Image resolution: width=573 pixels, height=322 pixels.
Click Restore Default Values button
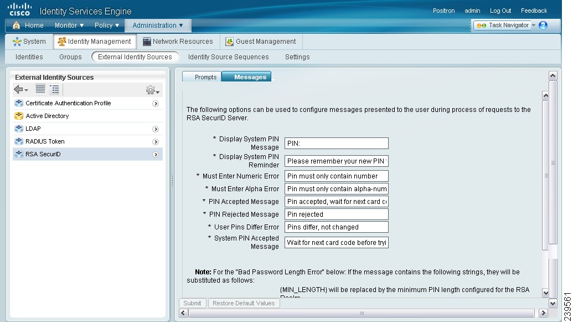244,303
